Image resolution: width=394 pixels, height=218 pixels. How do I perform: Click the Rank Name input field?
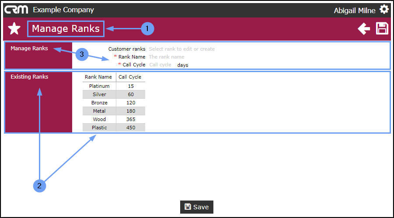point(167,57)
